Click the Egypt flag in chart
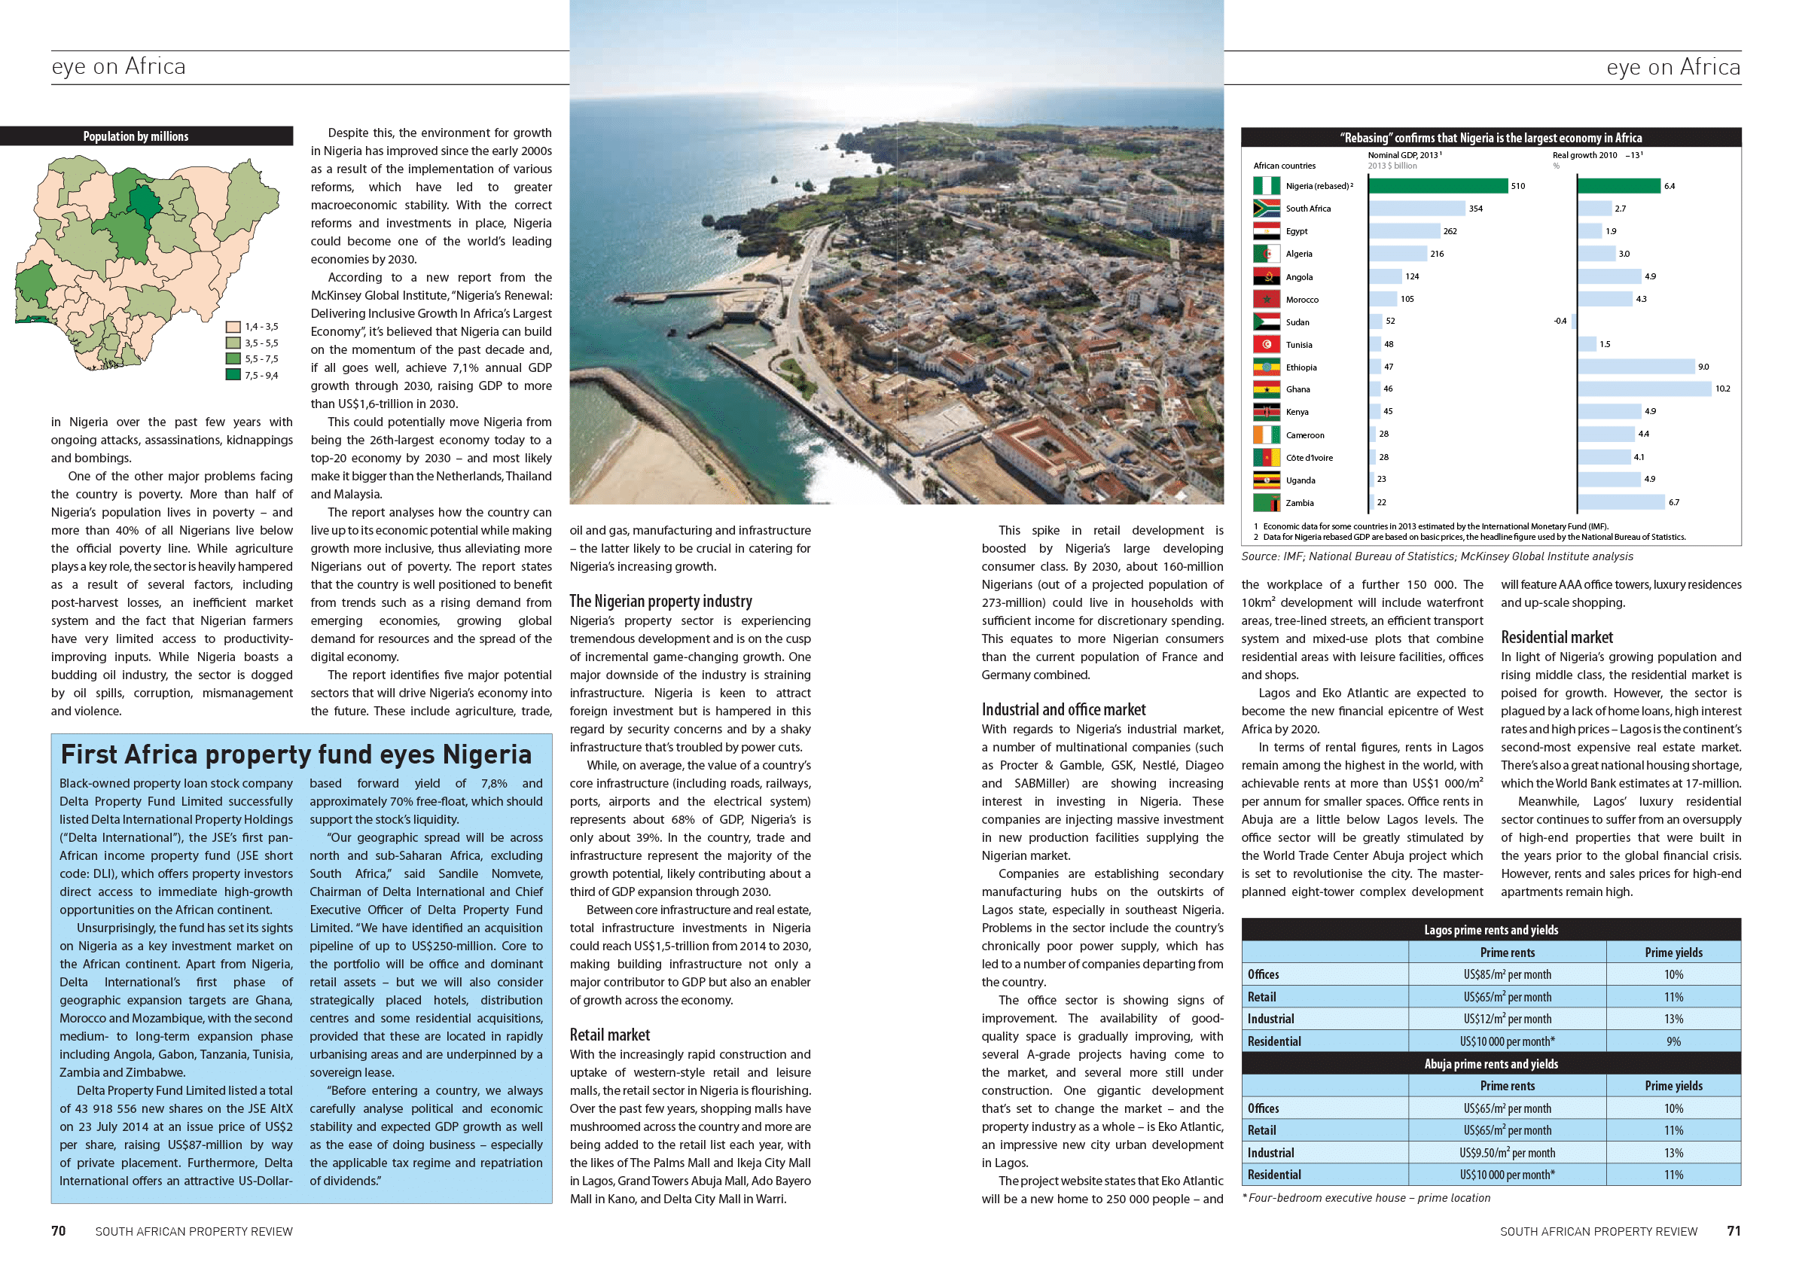This screenshot has height=1268, width=1793. coord(1266,231)
